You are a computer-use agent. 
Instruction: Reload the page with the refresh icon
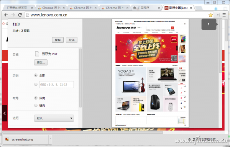(20, 15)
